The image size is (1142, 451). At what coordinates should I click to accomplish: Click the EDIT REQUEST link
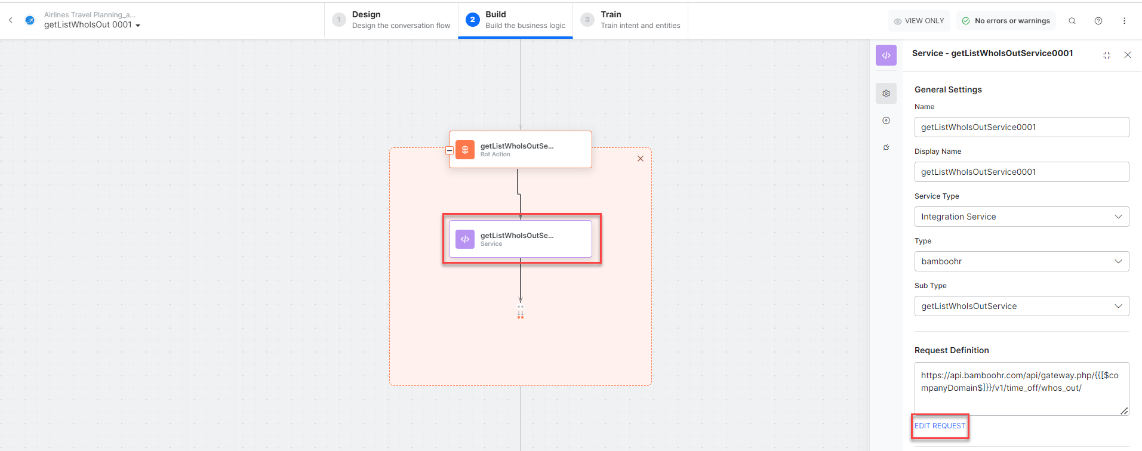click(x=940, y=426)
